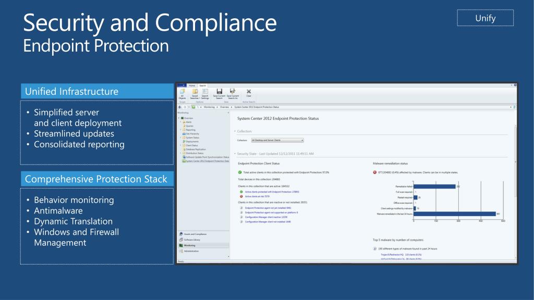Open Search Settings in the ribbon
Image resolution: width=534 pixels, height=300 pixels.
(205, 94)
